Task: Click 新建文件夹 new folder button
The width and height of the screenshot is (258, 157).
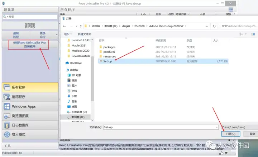Action: (85, 34)
